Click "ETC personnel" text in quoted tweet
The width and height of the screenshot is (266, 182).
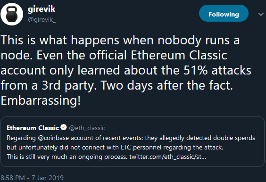click(x=141, y=148)
